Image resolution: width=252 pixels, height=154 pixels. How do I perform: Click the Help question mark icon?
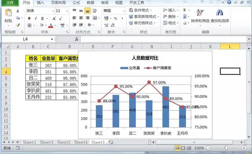point(229,2)
